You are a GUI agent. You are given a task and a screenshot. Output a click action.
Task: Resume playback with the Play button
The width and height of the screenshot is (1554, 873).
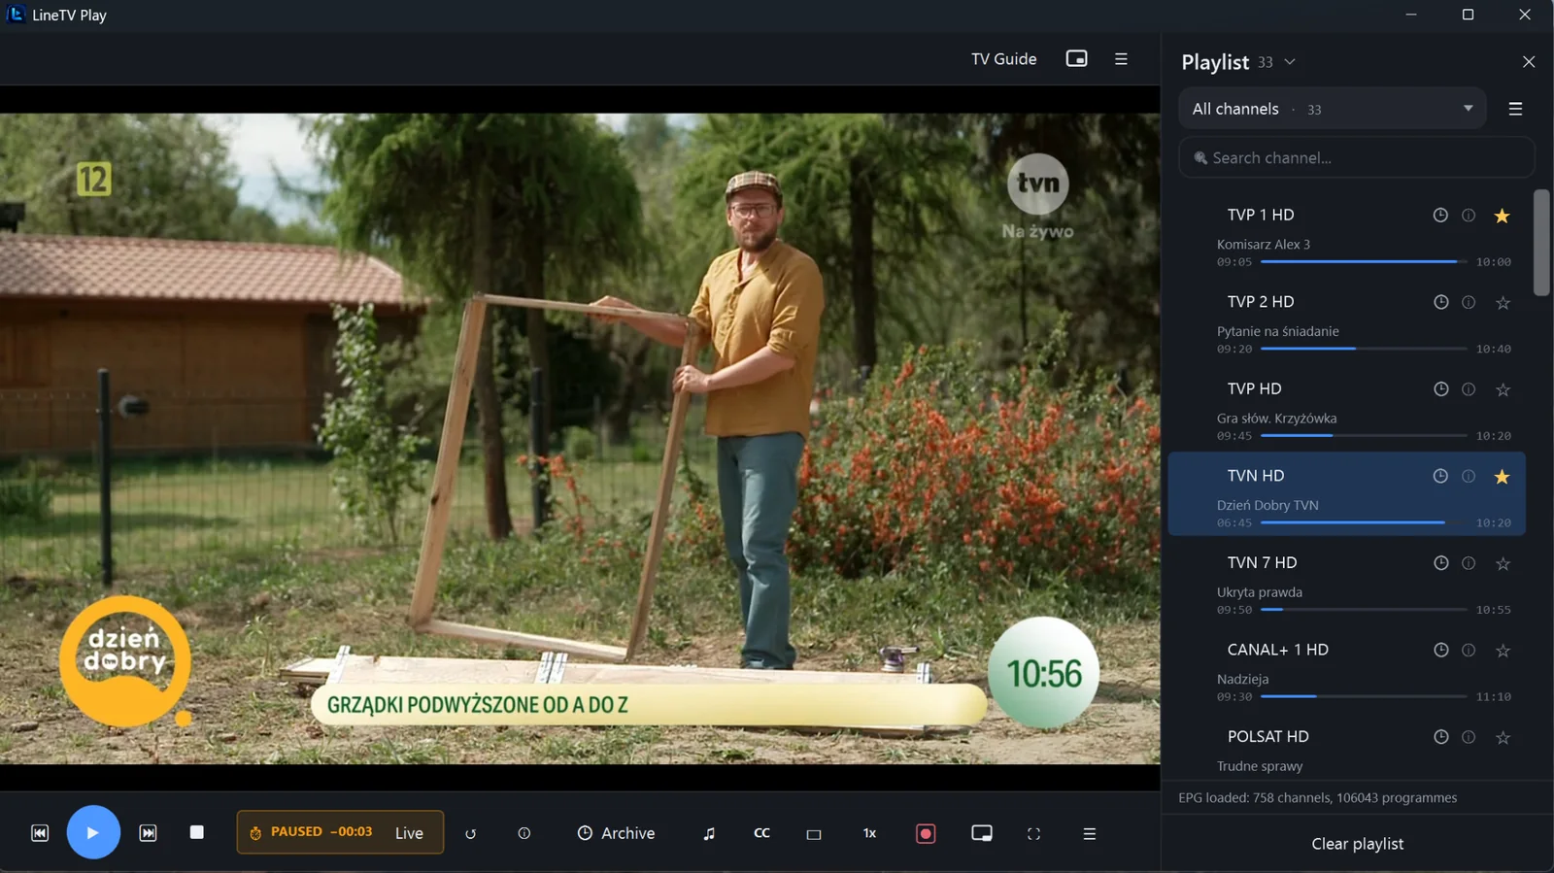click(x=93, y=832)
